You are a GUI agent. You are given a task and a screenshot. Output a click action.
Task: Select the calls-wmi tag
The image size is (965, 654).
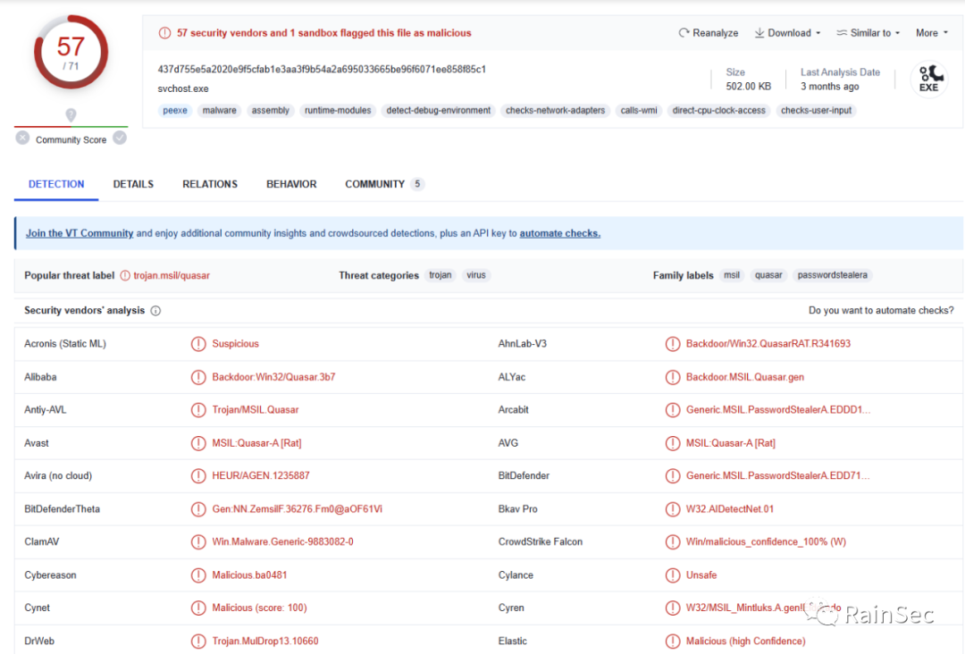(638, 110)
